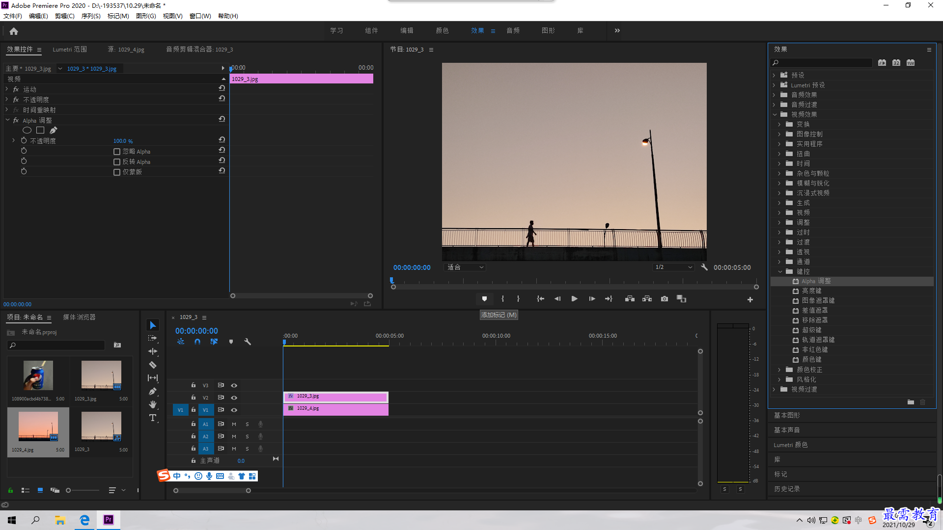Expand the 运动 effect properties
The image size is (943, 530).
pyautogui.click(x=7, y=89)
